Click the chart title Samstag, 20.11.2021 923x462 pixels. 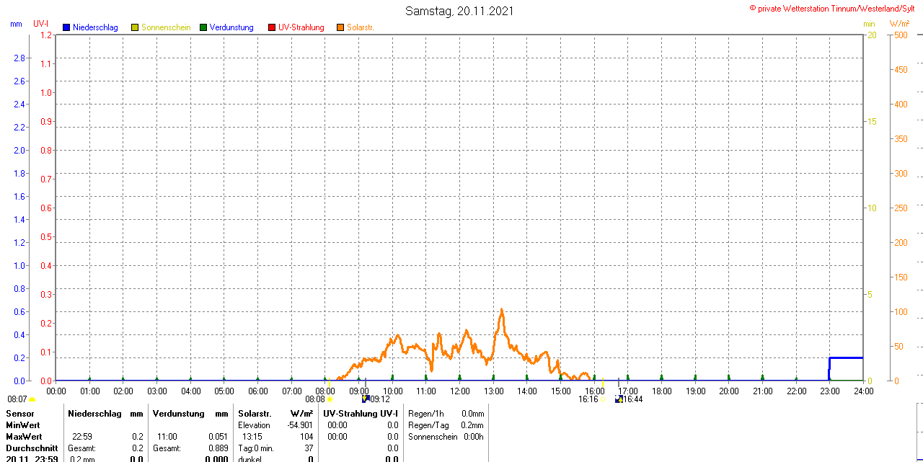coord(460,11)
